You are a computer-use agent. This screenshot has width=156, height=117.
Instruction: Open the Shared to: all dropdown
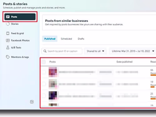[x=95, y=51]
